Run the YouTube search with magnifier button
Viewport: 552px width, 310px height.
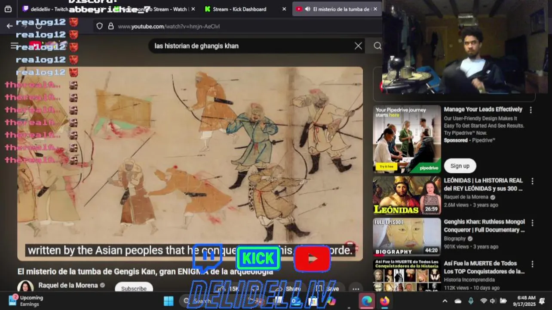pos(377,46)
